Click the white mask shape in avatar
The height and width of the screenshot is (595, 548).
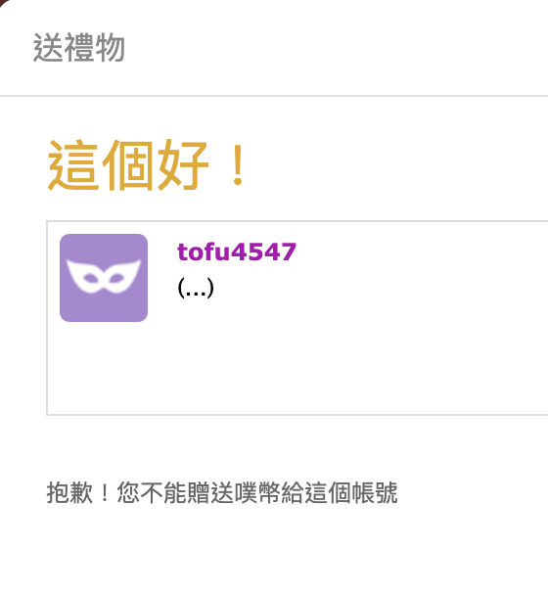coord(104,276)
